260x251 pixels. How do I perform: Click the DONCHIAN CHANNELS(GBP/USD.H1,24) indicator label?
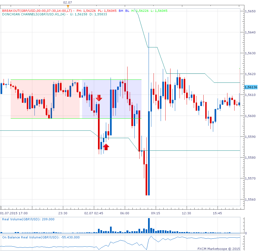pyautogui.click(x=34, y=14)
